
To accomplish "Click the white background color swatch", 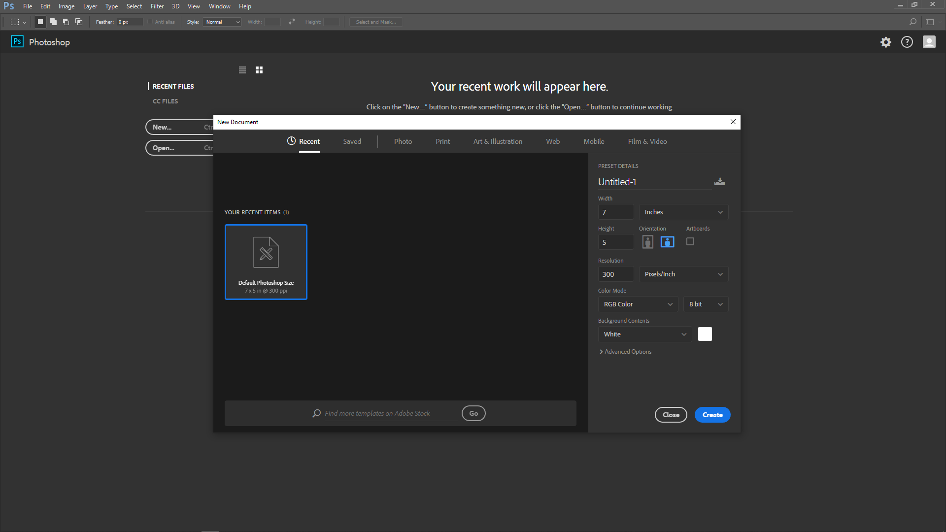I will 705,334.
